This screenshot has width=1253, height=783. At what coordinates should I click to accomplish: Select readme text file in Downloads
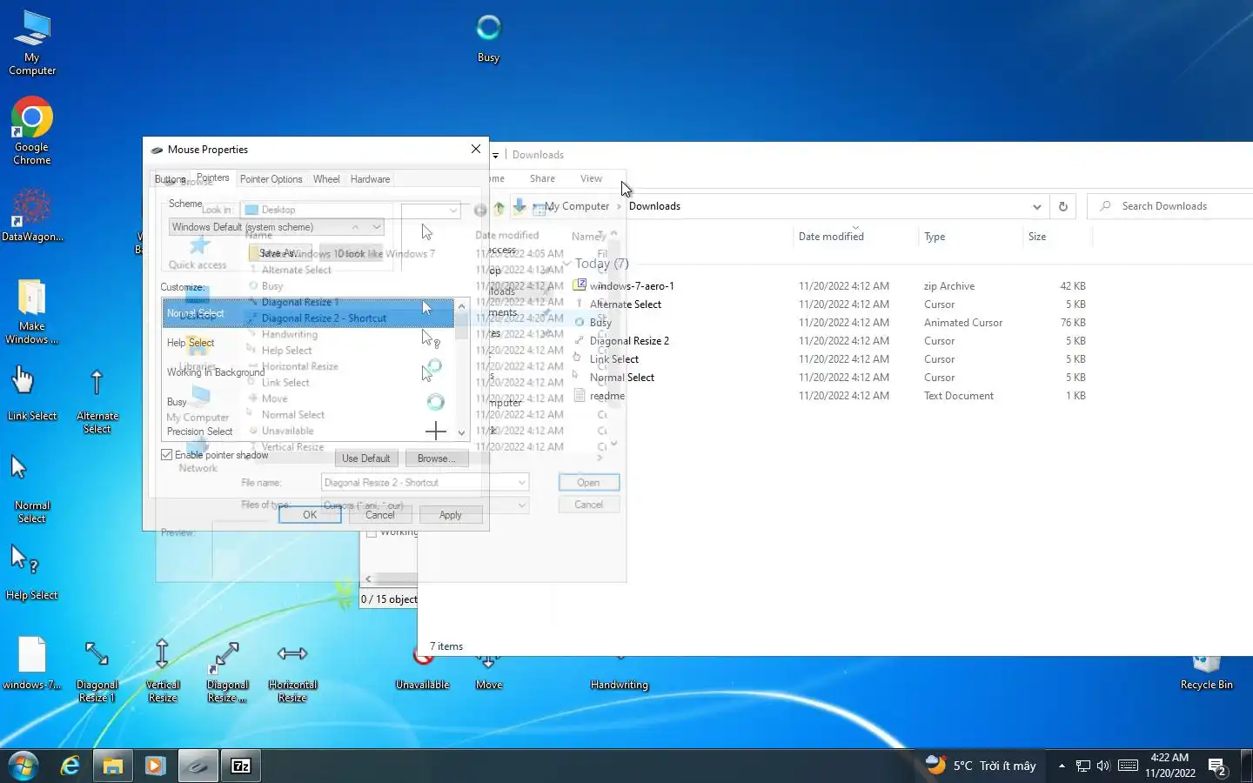tap(606, 396)
